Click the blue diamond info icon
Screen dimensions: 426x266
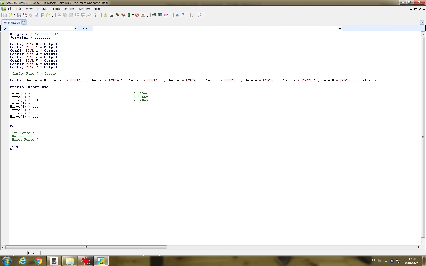[x=177, y=15]
